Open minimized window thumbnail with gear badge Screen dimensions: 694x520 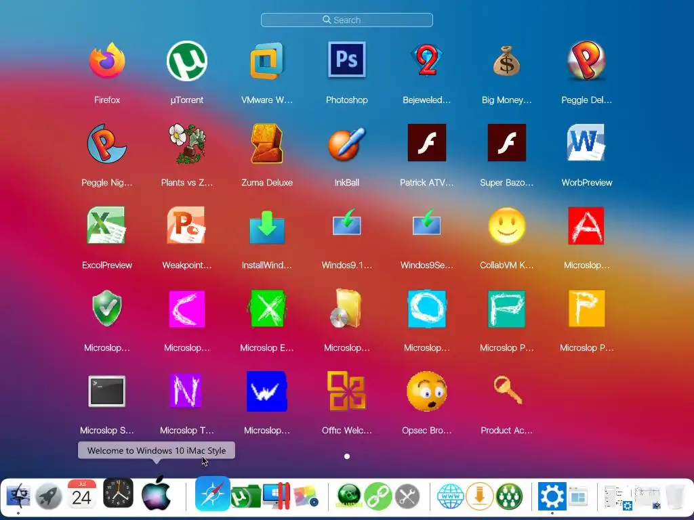pyautogui.click(x=618, y=497)
